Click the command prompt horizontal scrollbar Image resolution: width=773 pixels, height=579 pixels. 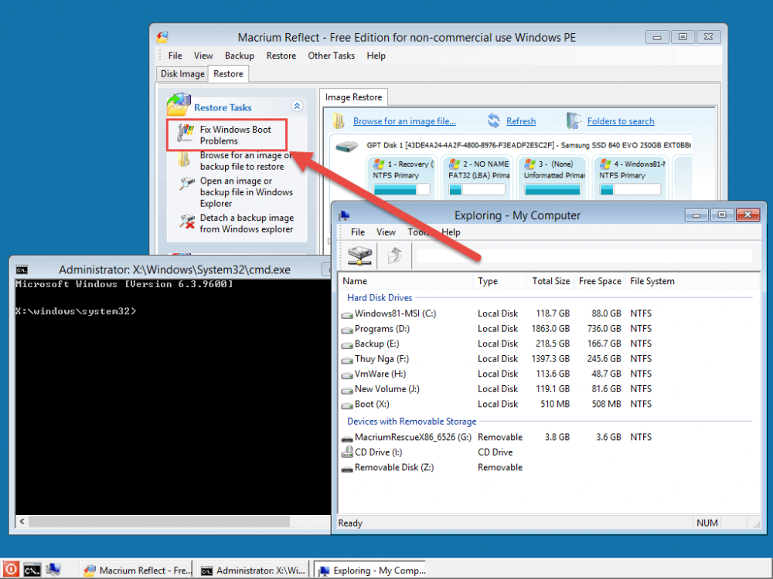tap(170, 523)
